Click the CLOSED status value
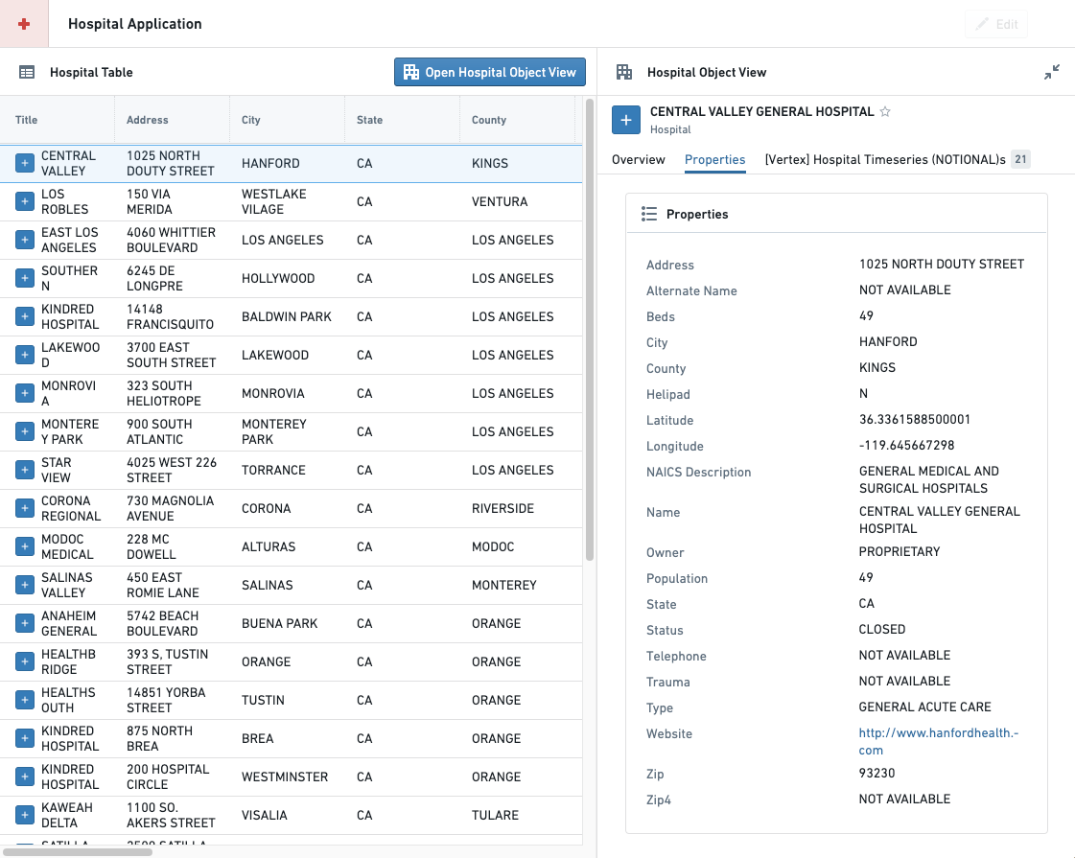The width and height of the screenshot is (1075, 858). click(882, 629)
